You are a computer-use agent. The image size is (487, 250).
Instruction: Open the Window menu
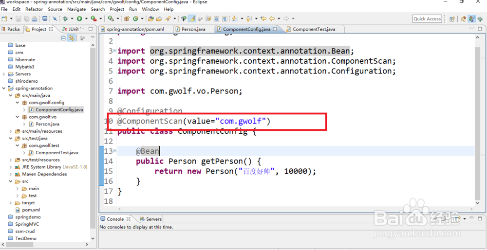pyautogui.click(x=150, y=9)
